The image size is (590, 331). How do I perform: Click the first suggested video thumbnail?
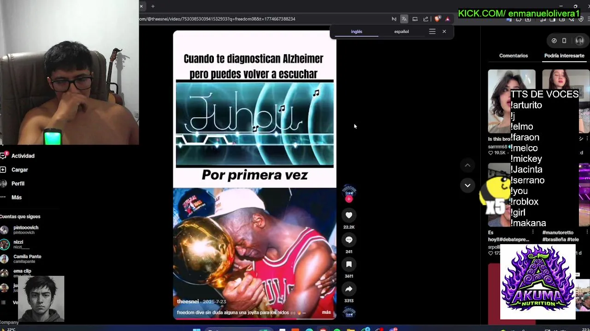click(x=512, y=101)
